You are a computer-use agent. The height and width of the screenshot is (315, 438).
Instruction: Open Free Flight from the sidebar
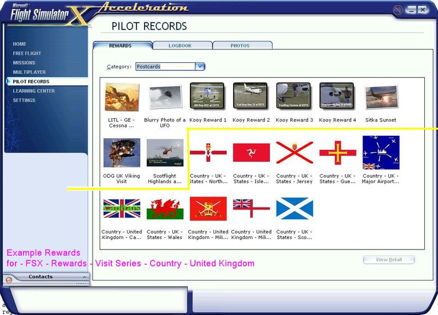[27, 53]
